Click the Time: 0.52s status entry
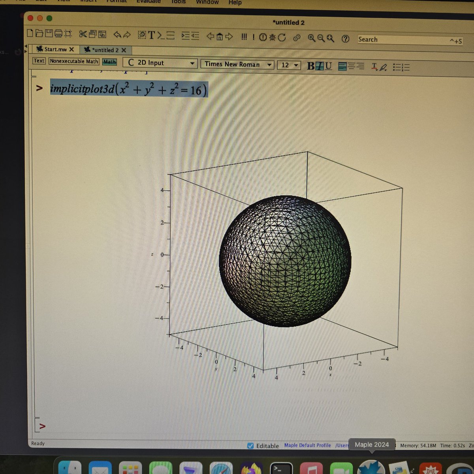 (452, 446)
